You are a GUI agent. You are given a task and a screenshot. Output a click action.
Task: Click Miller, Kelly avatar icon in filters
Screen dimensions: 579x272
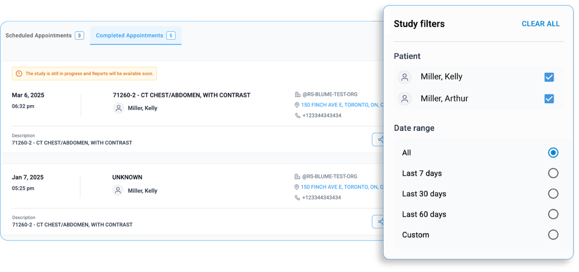[405, 77]
